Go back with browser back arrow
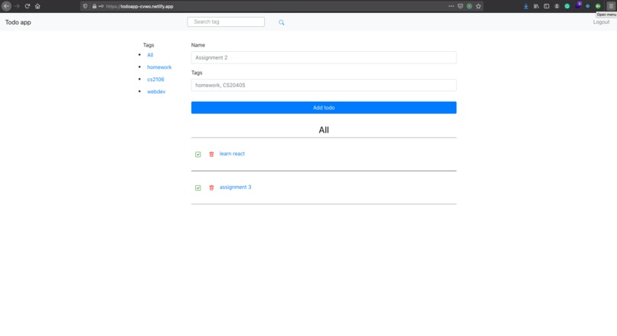Screen dimensions: 617x336 click(x=6, y=6)
